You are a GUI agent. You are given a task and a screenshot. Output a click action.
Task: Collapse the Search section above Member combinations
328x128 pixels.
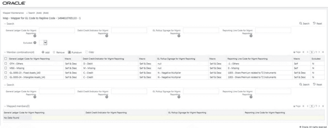pyautogui.click(x=5, y=24)
